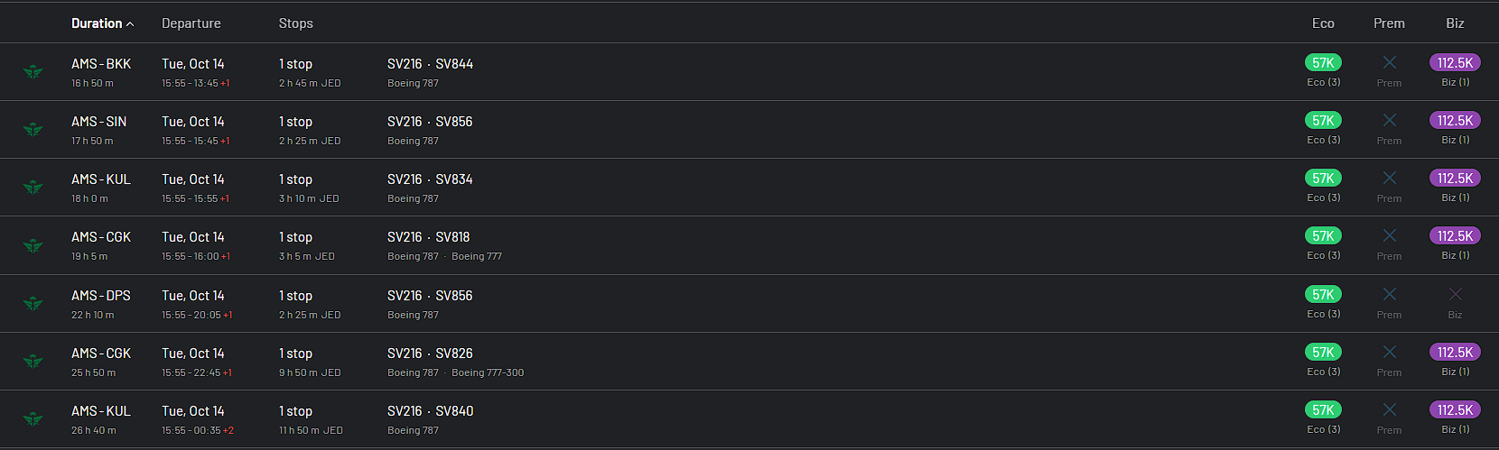Sort by the Departure column header

pyautogui.click(x=191, y=23)
